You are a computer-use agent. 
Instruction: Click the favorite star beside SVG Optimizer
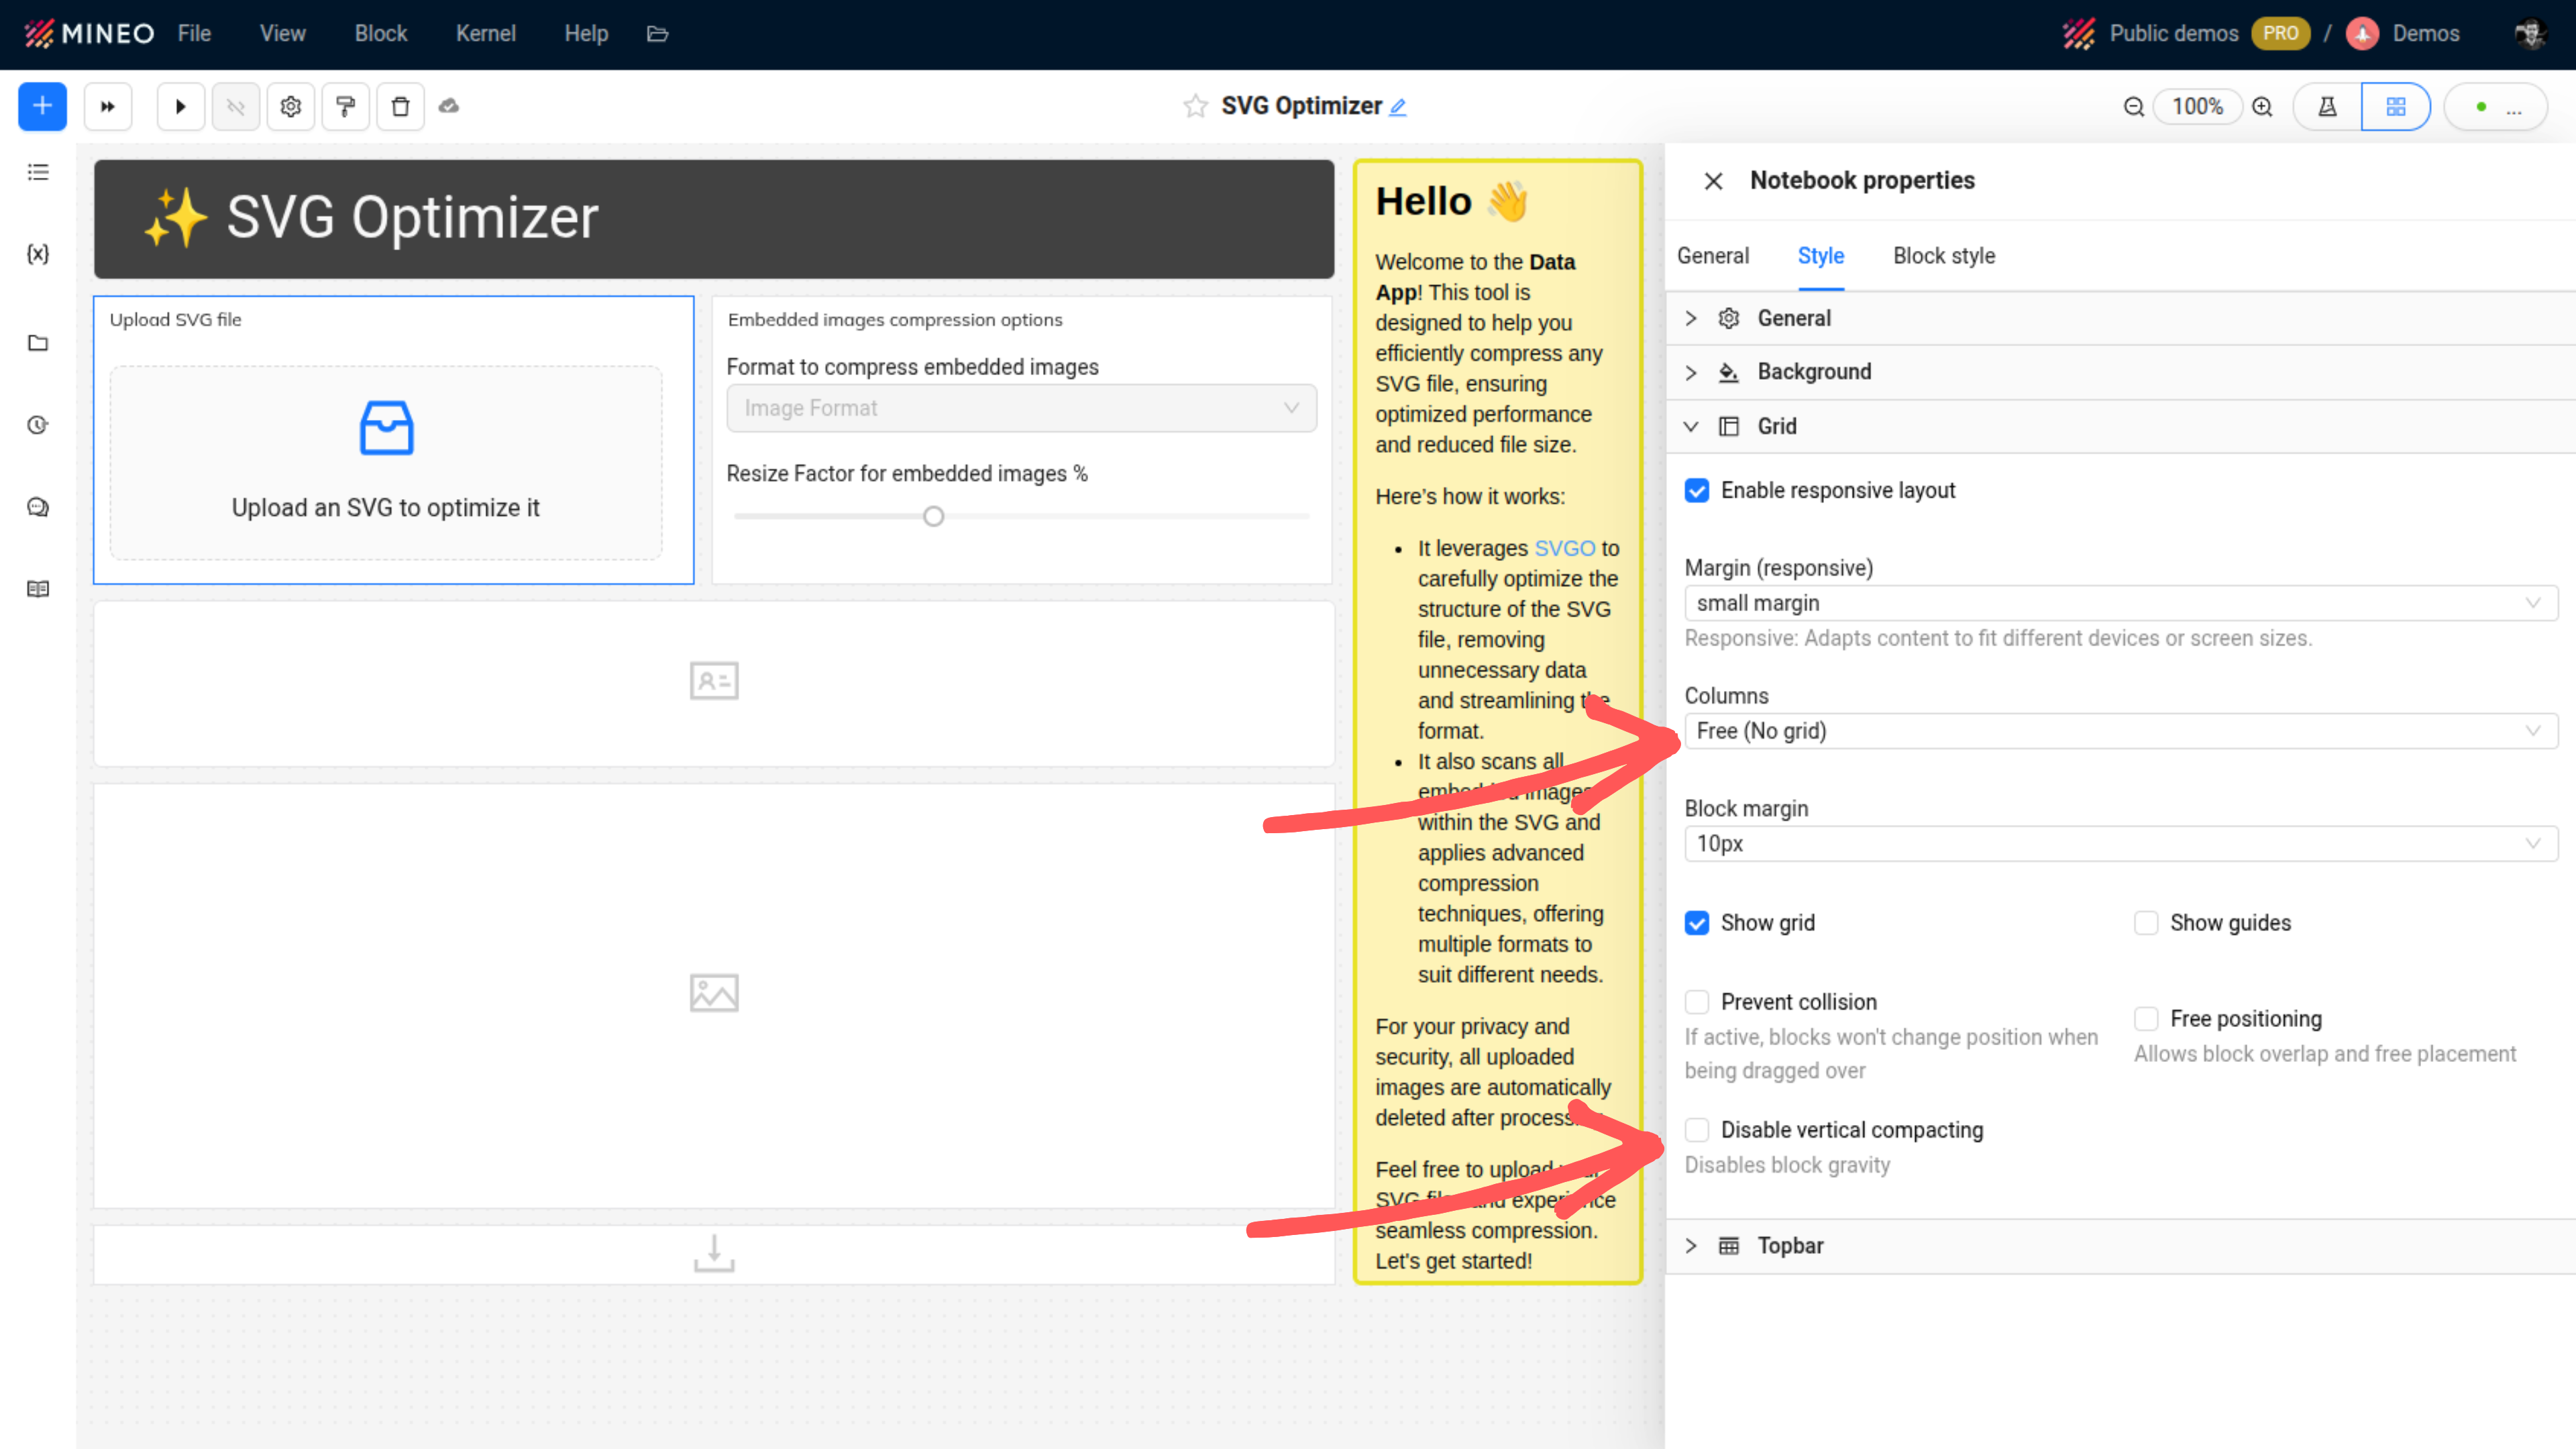click(1195, 106)
